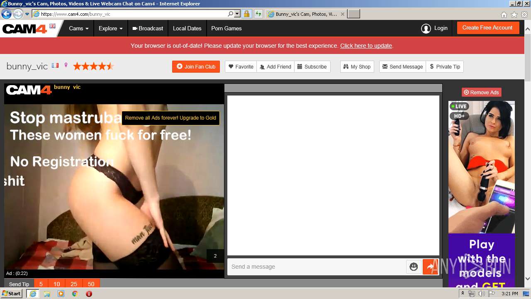The image size is (531, 299).
Task: Select the 50 tip amount
Action: 91,284
